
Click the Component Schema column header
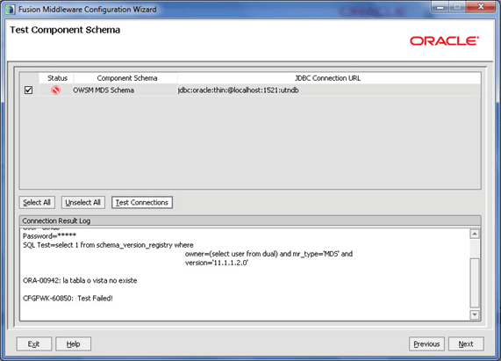125,78
